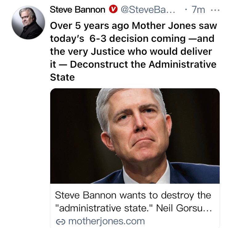Click the red verified badge icon
The width and height of the screenshot is (231, 228).
(x=113, y=10)
